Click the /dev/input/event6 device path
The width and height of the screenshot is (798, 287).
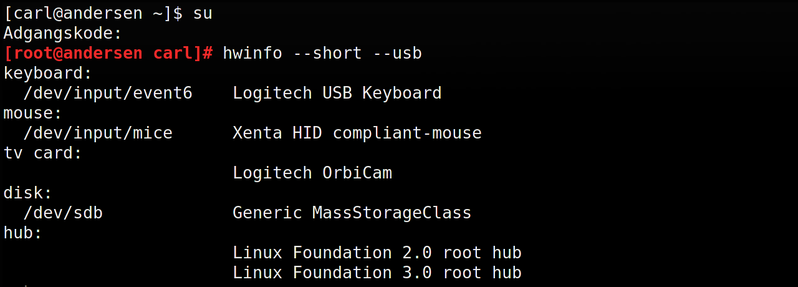point(108,93)
